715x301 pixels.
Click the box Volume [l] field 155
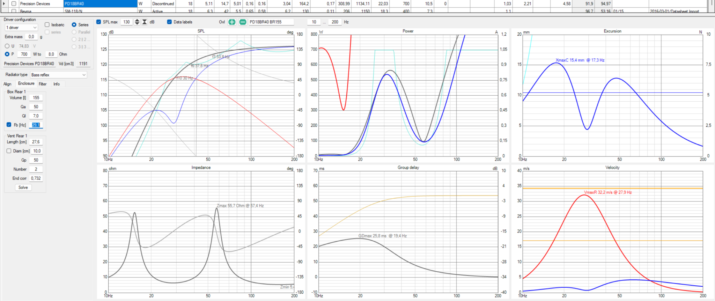tap(36, 98)
